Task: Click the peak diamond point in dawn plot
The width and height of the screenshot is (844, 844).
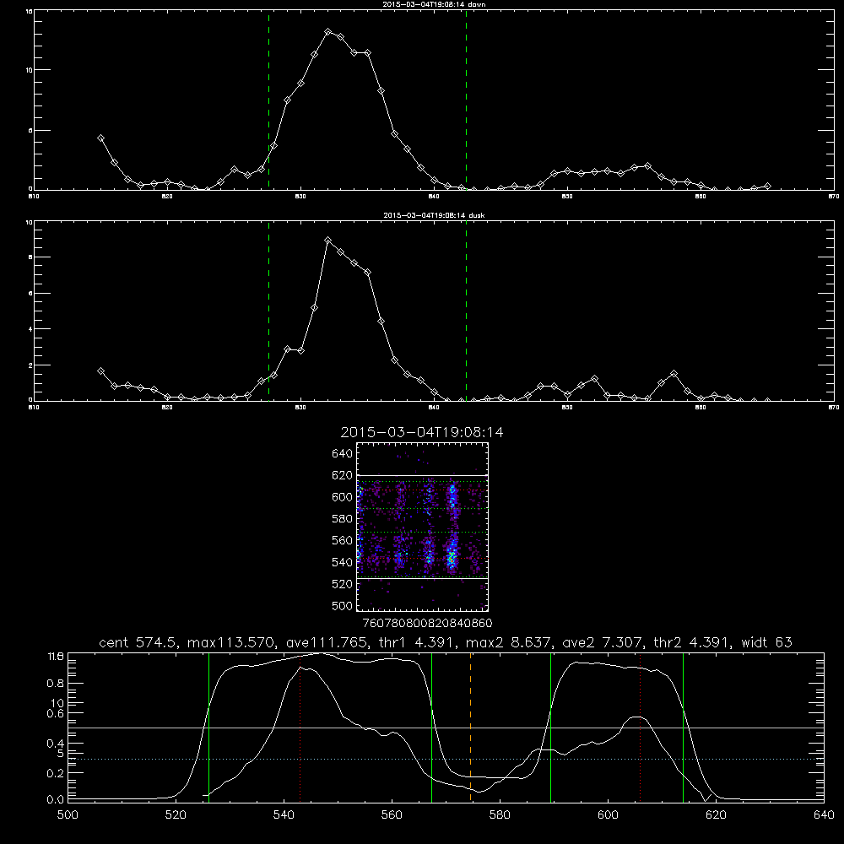Action: click(327, 32)
